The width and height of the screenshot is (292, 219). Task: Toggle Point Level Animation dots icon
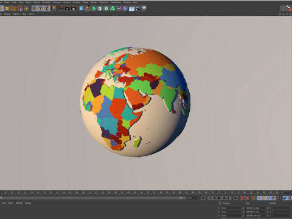tap(278, 198)
